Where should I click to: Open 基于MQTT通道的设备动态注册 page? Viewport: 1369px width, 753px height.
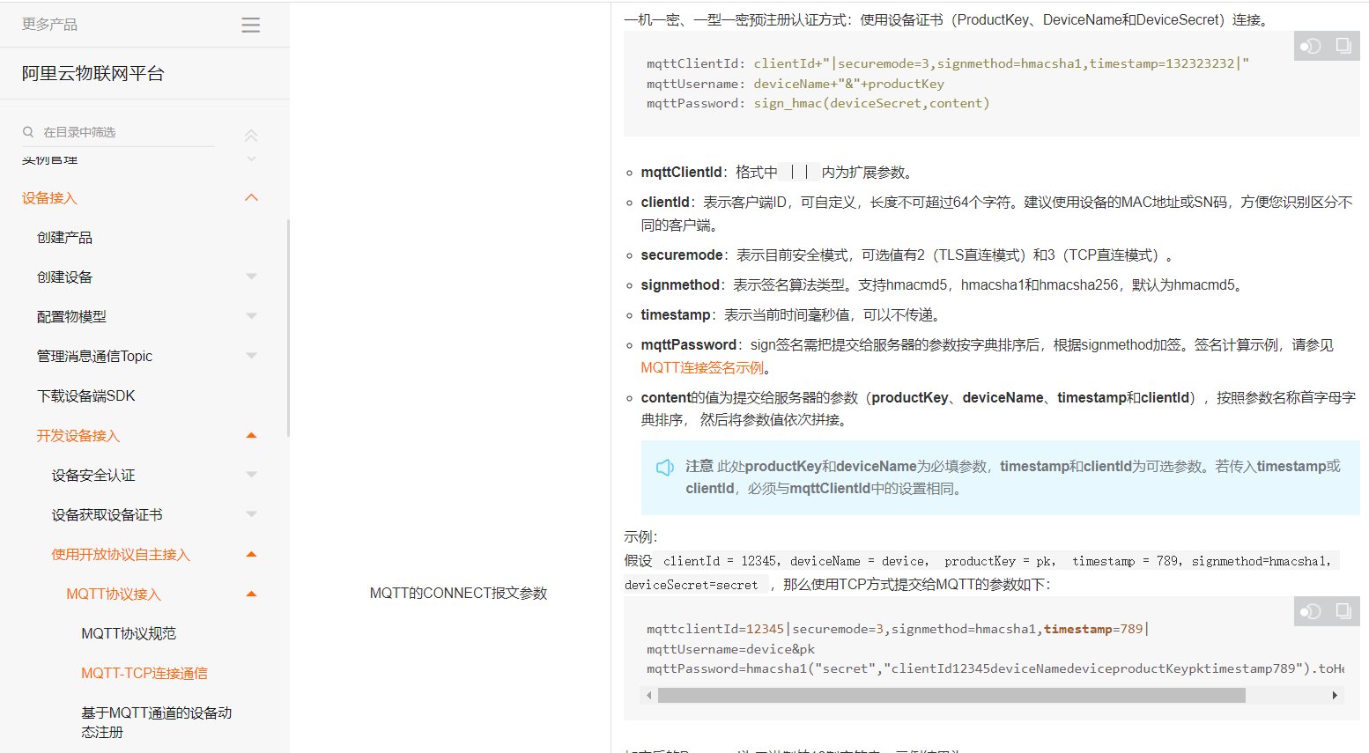157,722
